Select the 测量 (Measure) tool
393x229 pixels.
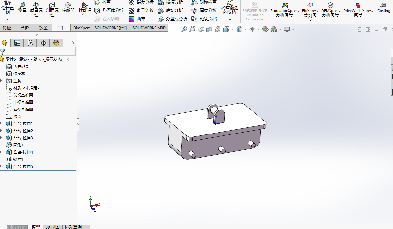pos(22,8)
